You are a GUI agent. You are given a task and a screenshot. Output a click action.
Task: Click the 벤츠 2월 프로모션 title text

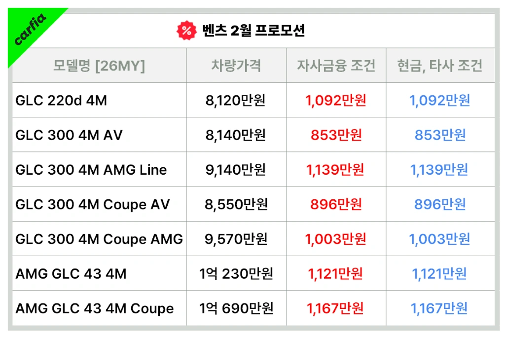click(253, 31)
